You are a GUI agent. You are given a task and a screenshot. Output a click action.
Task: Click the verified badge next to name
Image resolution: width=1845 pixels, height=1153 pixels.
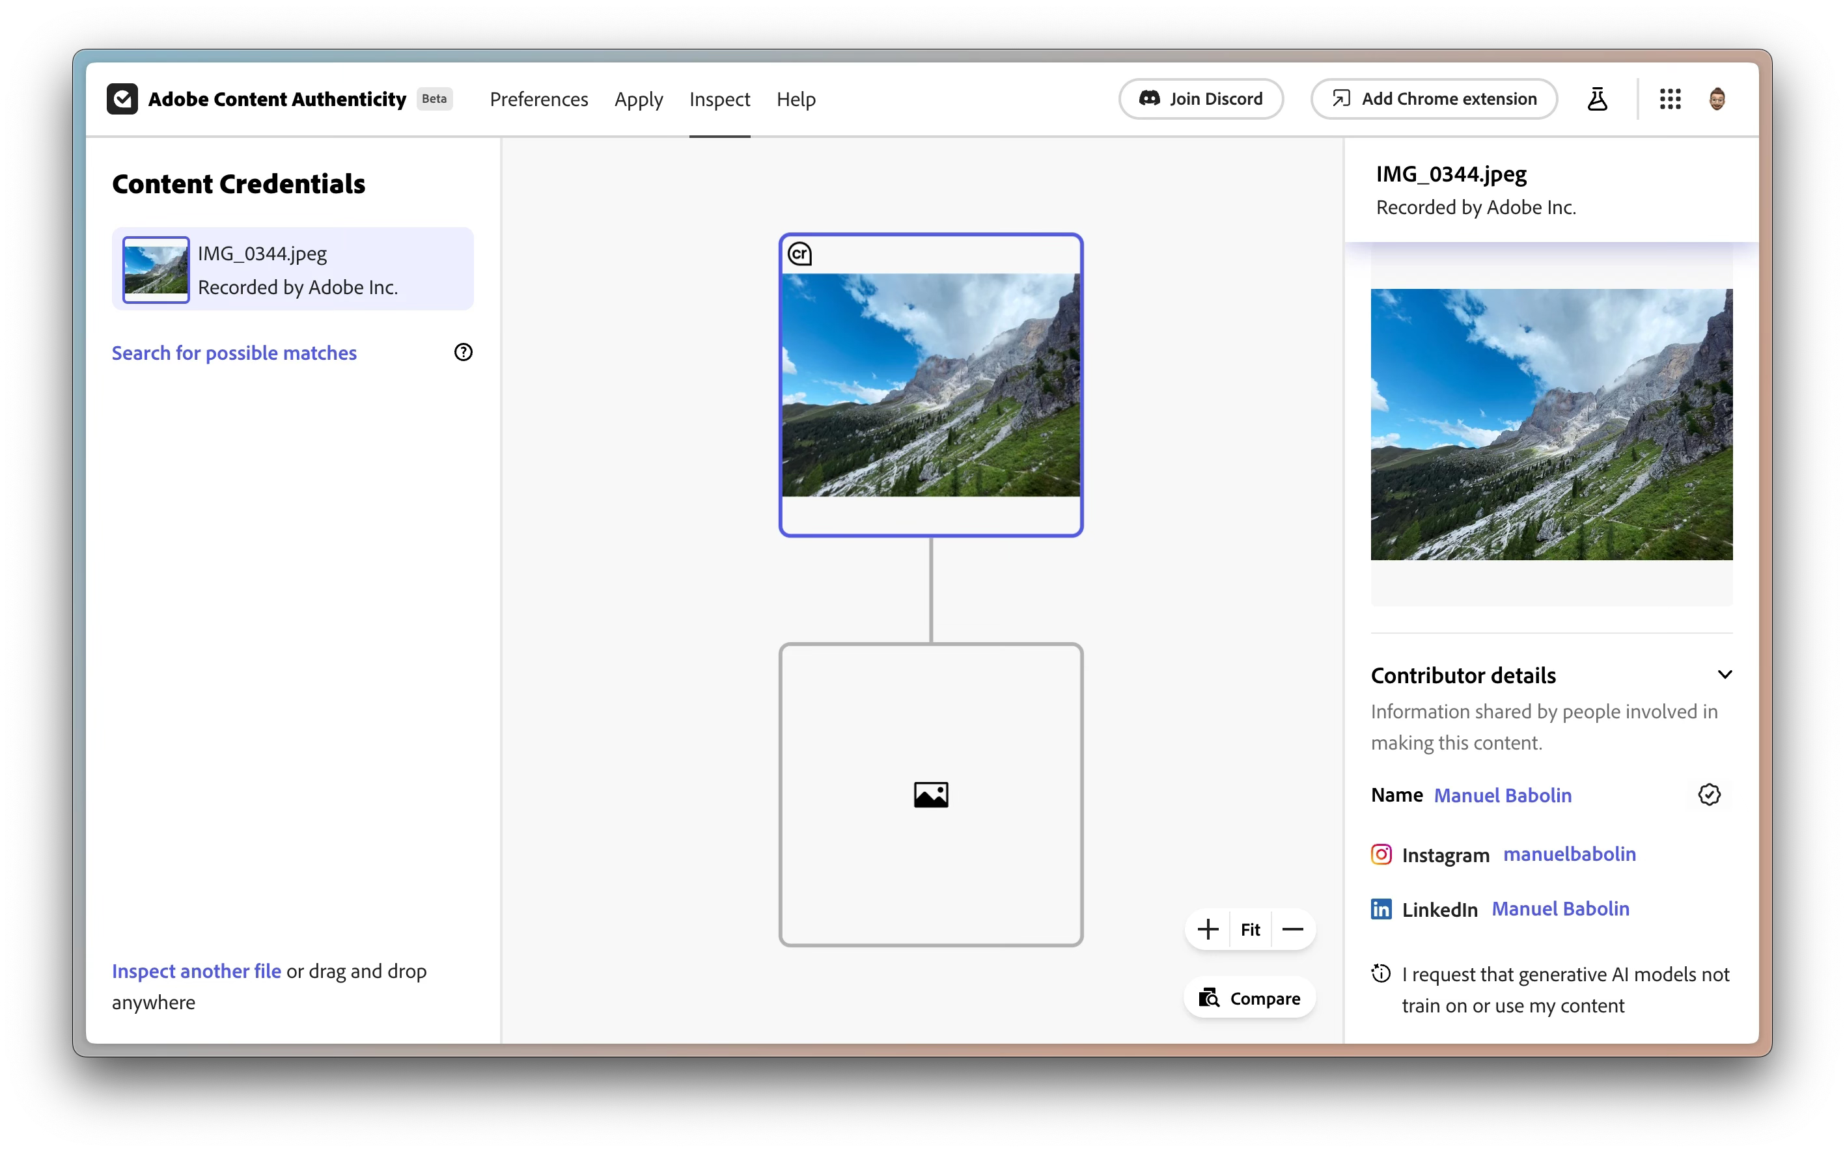[1709, 794]
